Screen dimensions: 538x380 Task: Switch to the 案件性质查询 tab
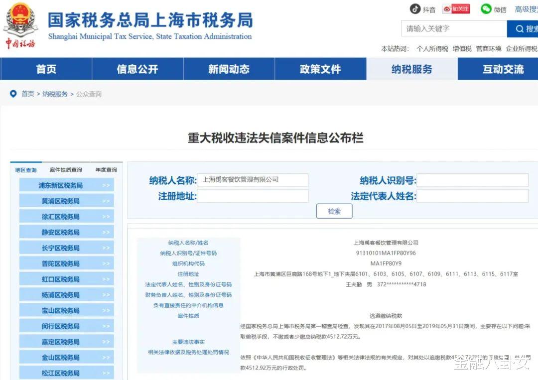pyautogui.click(x=66, y=170)
